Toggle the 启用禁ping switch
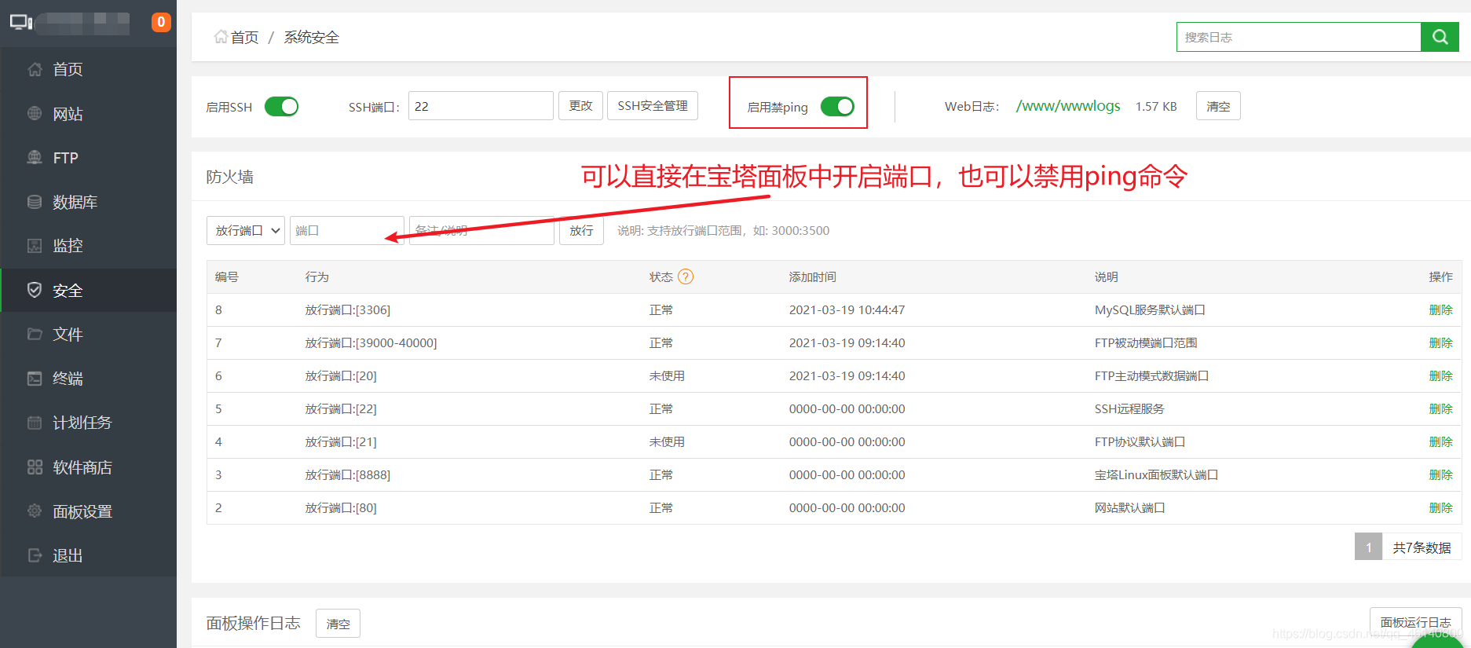This screenshot has height=648, width=1471. pyautogui.click(x=837, y=106)
